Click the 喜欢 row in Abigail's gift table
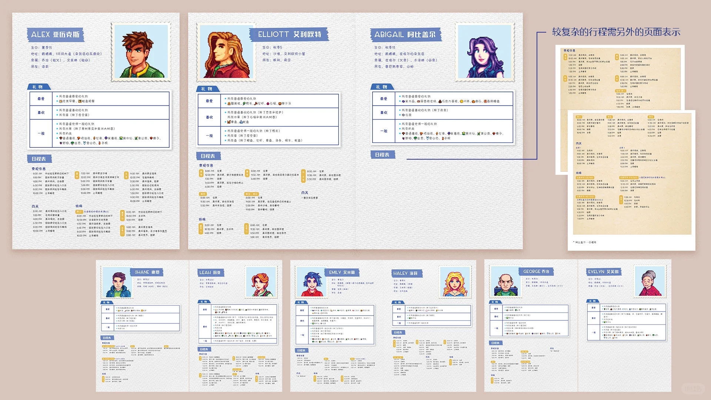The image size is (711, 400). (x=443, y=113)
